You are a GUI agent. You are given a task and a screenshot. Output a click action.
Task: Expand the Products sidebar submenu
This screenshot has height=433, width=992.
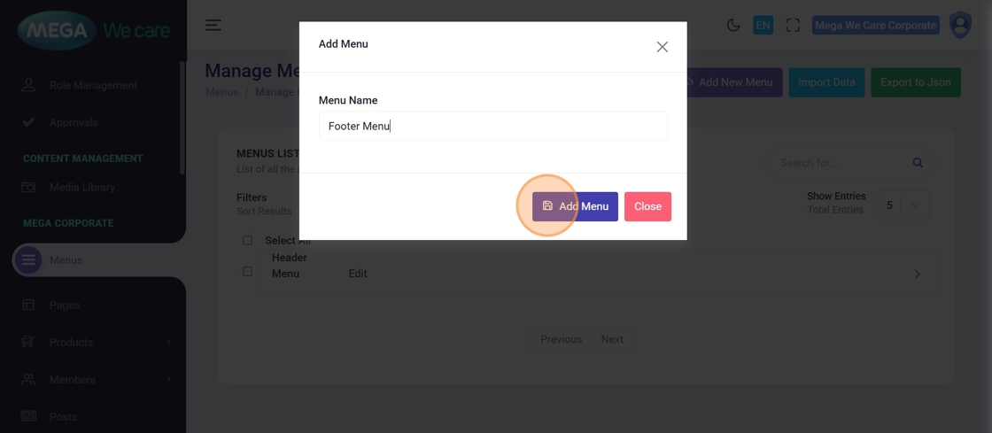pos(168,343)
